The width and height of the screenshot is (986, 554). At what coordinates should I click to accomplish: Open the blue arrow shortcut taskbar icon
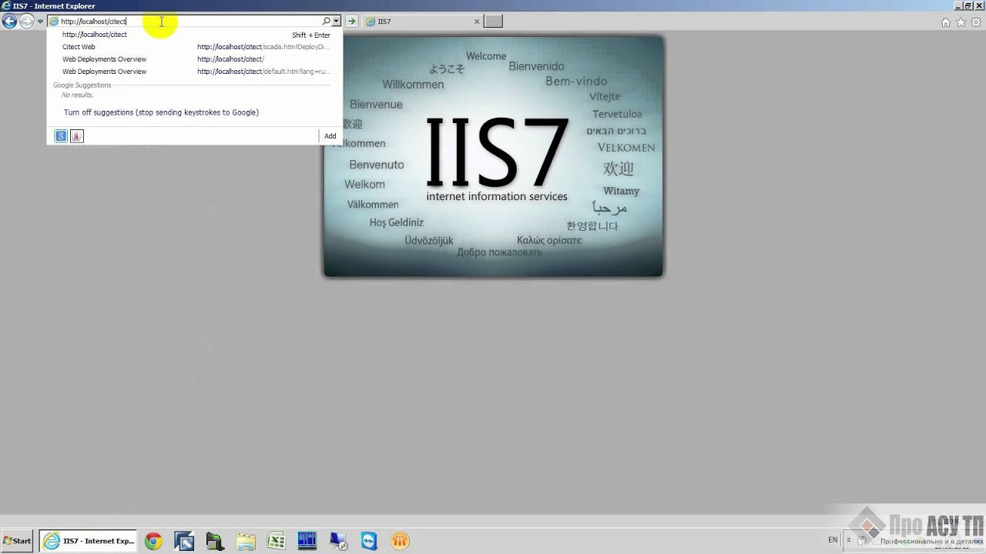(x=184, y=541)
